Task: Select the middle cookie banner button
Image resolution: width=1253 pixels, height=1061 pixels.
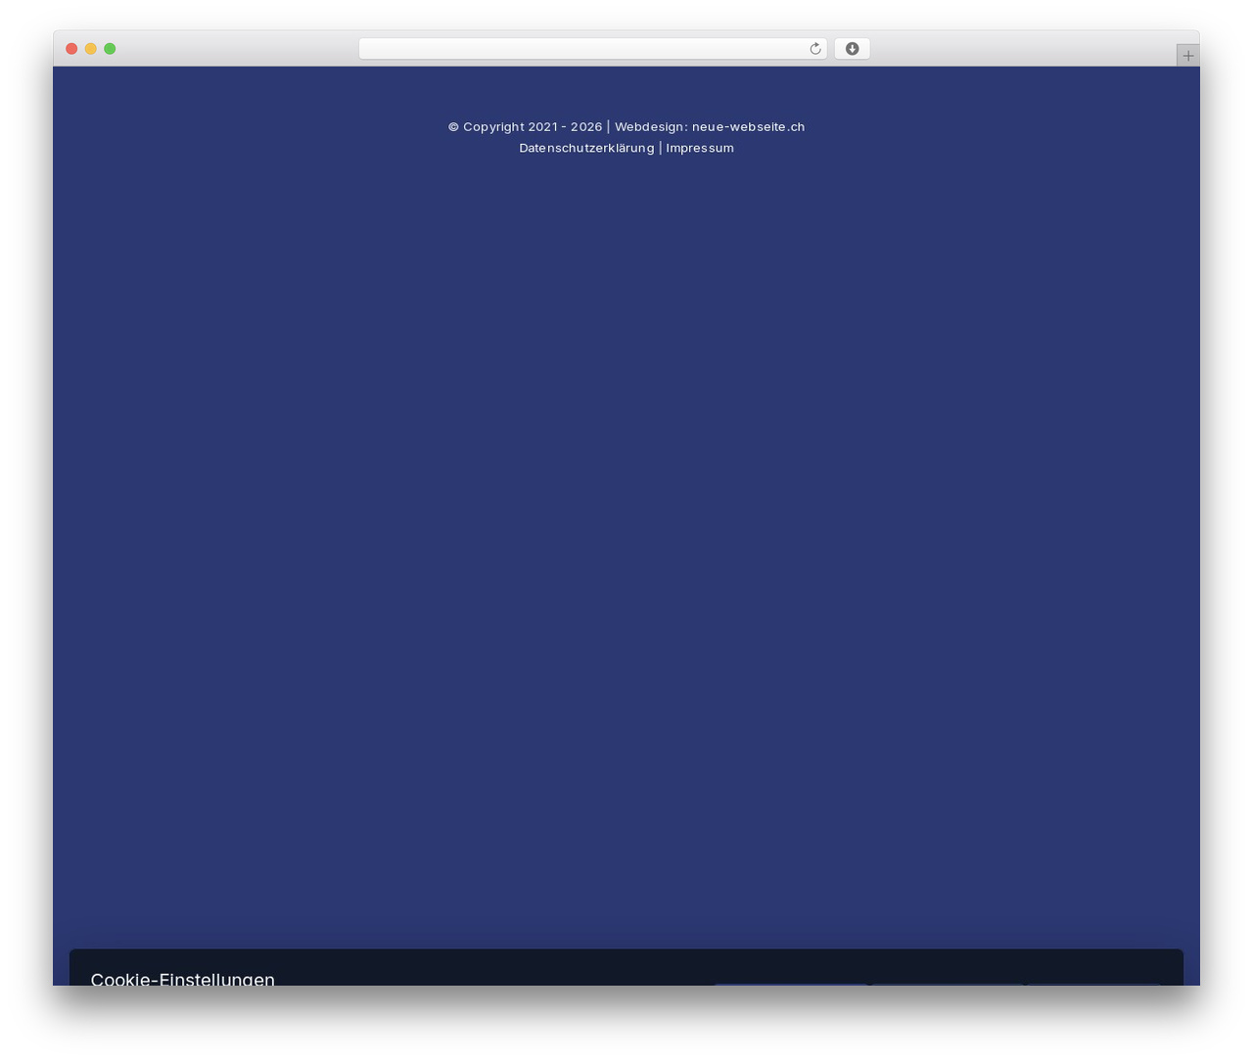Action: click(948, 984)
